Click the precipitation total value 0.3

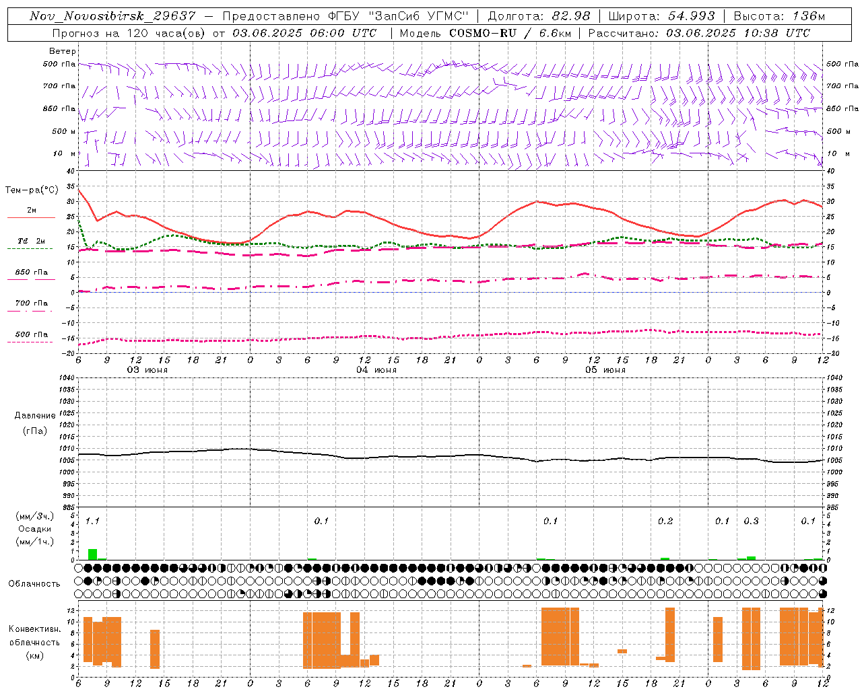click(751, 521)
